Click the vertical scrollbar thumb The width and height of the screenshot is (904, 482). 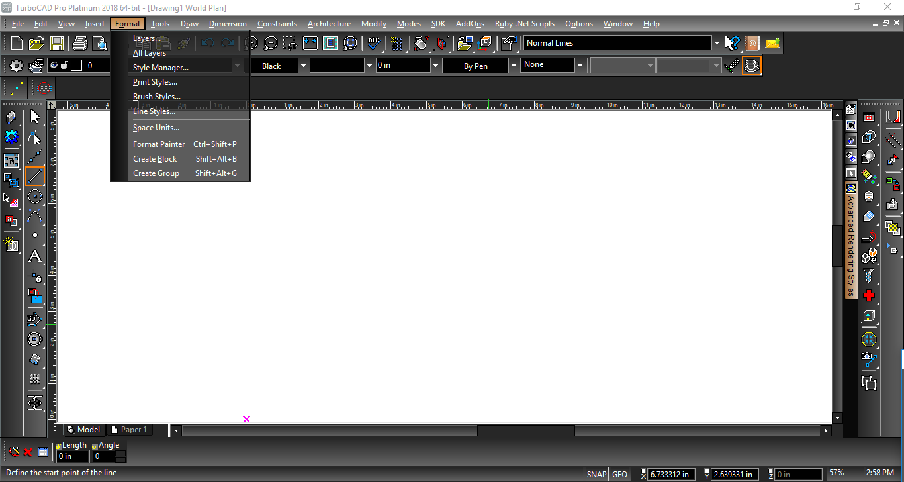[837, 246]
